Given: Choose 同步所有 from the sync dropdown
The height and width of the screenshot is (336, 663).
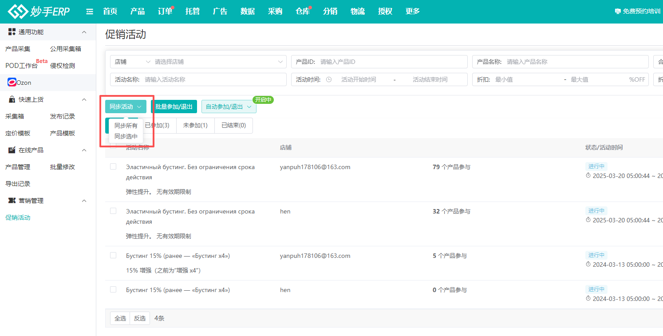Looking at the screenshot, I should 126,126.
